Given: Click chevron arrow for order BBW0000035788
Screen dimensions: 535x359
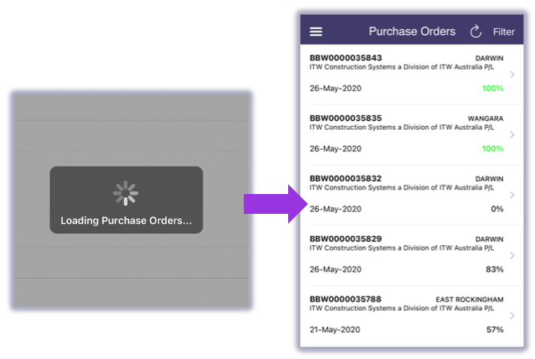Looking at the screenshot, I should pyautogui.click(x=512, y=315).
